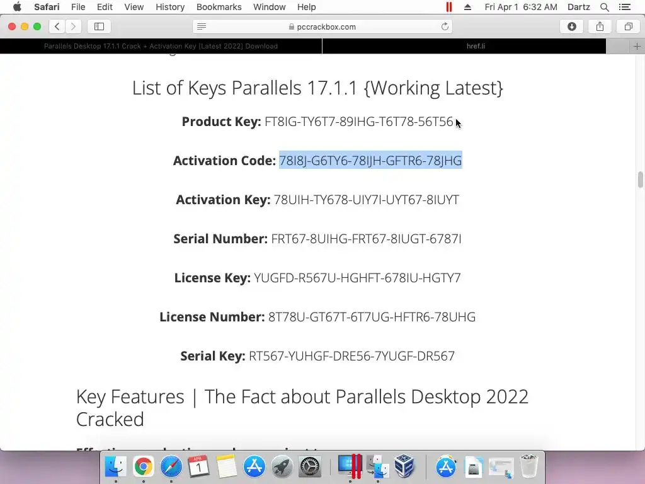Click the License Key value YUGFD-R567U
645x484 pixels.
tap(357, 278)
